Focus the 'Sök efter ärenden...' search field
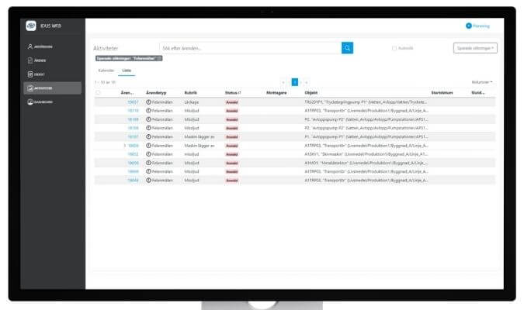The image size is (524, 310). click(250, 48)
